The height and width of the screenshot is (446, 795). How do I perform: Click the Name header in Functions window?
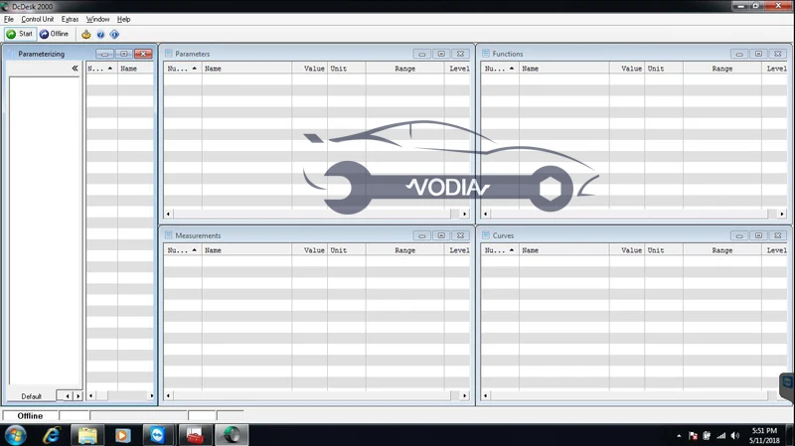pos(563,69)
